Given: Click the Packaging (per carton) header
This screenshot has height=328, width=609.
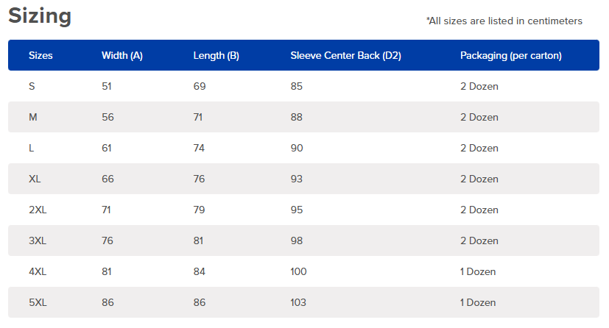Looking at the screenshot, I should coord(511,55).
